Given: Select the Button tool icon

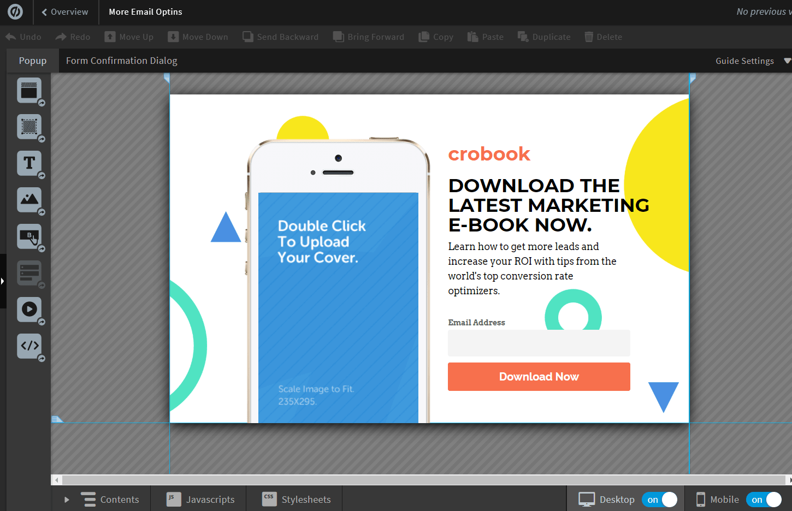Looking at the screenshot, I should pos(29,236).
